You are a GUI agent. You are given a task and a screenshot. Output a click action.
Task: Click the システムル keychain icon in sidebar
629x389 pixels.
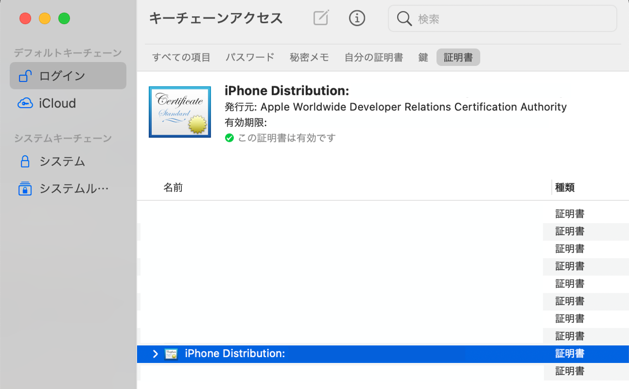click(25, 188)
